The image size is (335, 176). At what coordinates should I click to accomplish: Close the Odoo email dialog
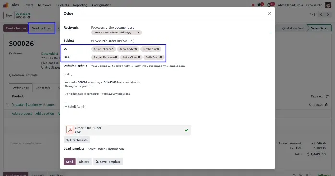coord(270,13)
